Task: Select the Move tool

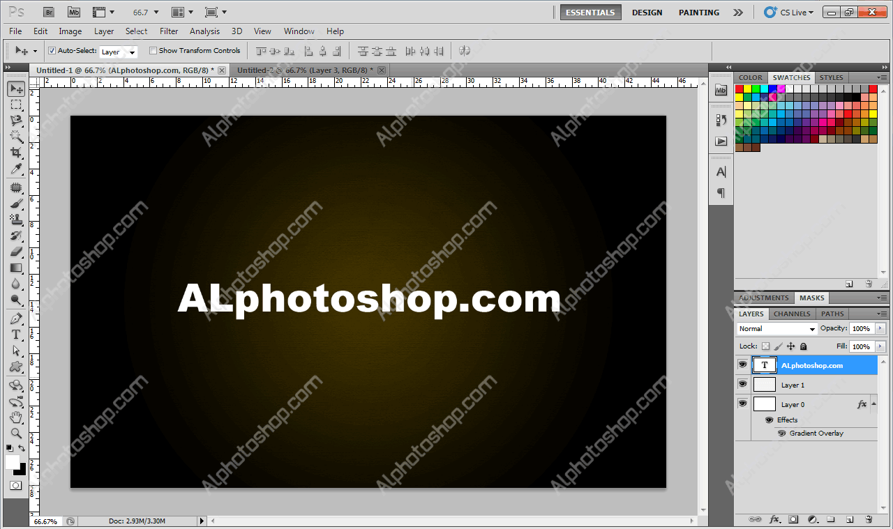Action: 16,89
